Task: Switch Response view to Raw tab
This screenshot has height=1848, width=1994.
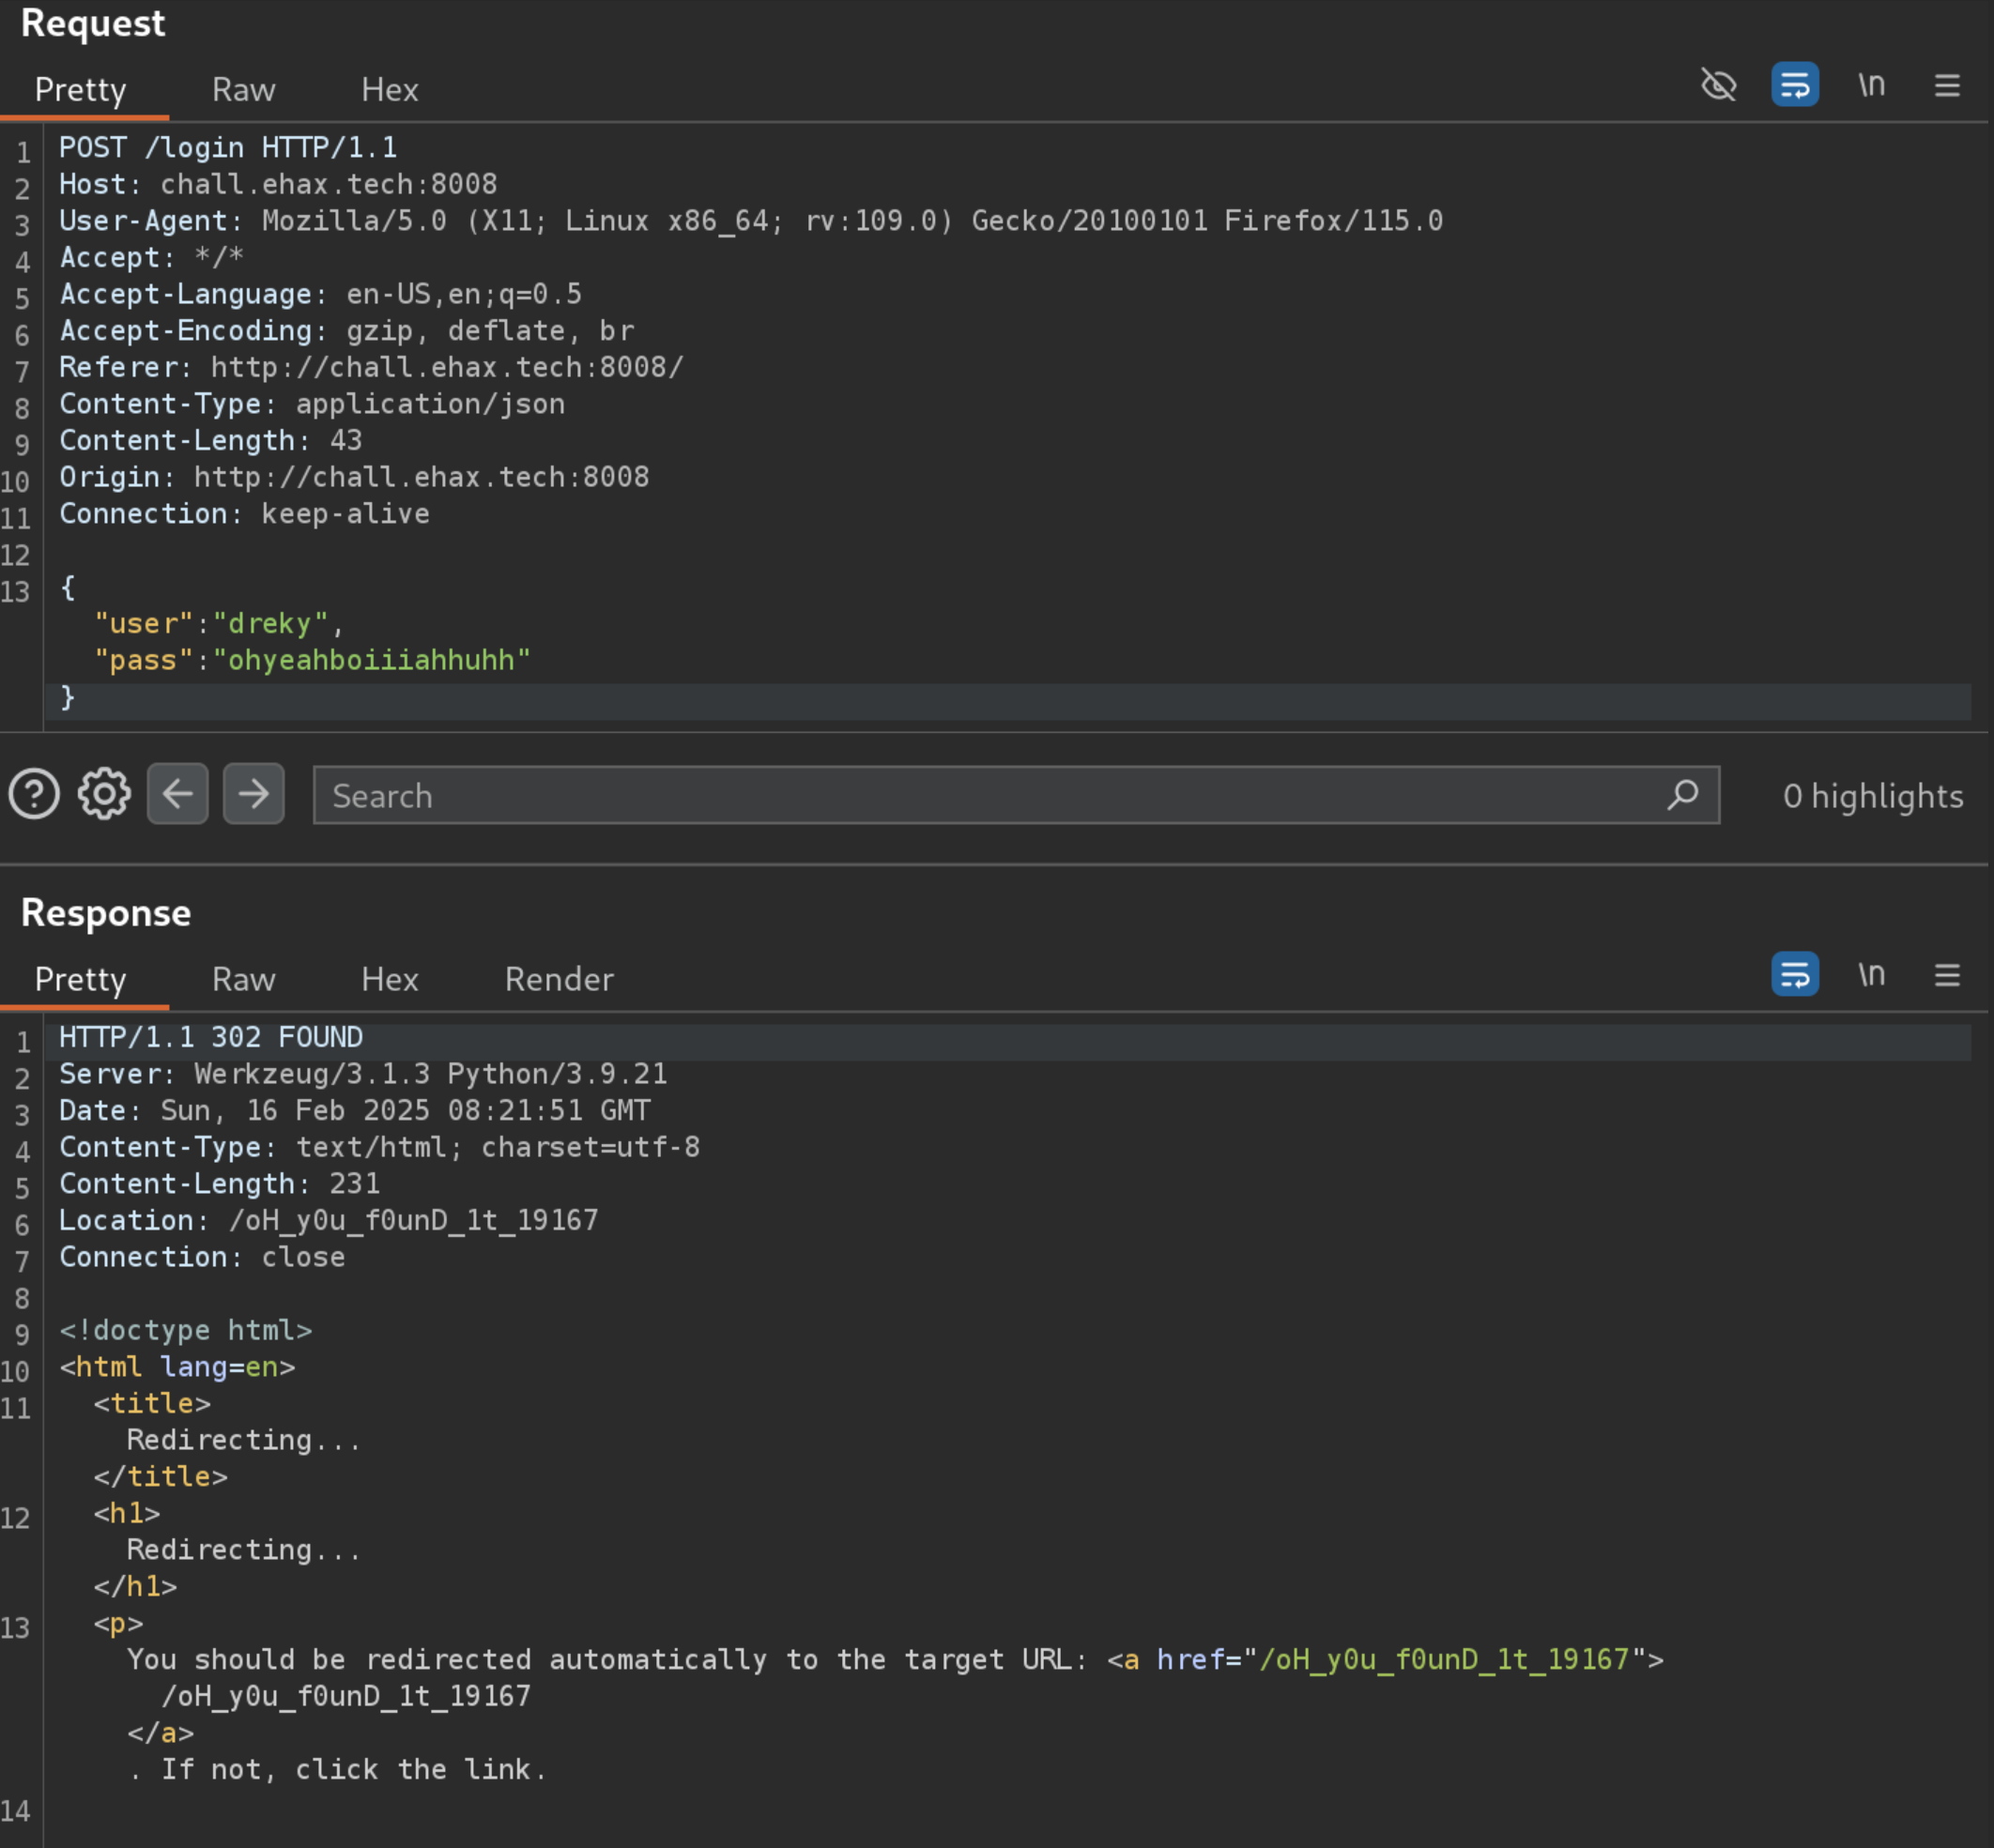Action: point(243,979)
